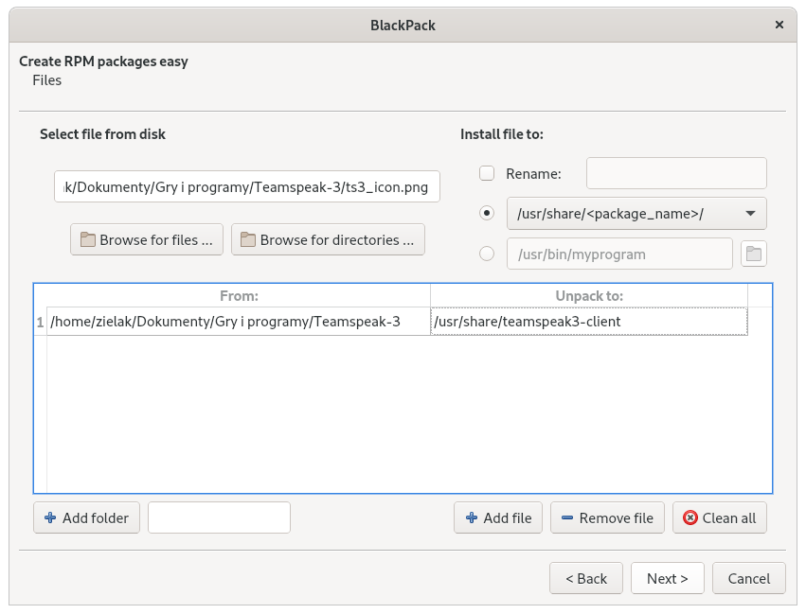The image size is (806, 614).
Task: Click the From: column header
Action: [x=239, y=296]
